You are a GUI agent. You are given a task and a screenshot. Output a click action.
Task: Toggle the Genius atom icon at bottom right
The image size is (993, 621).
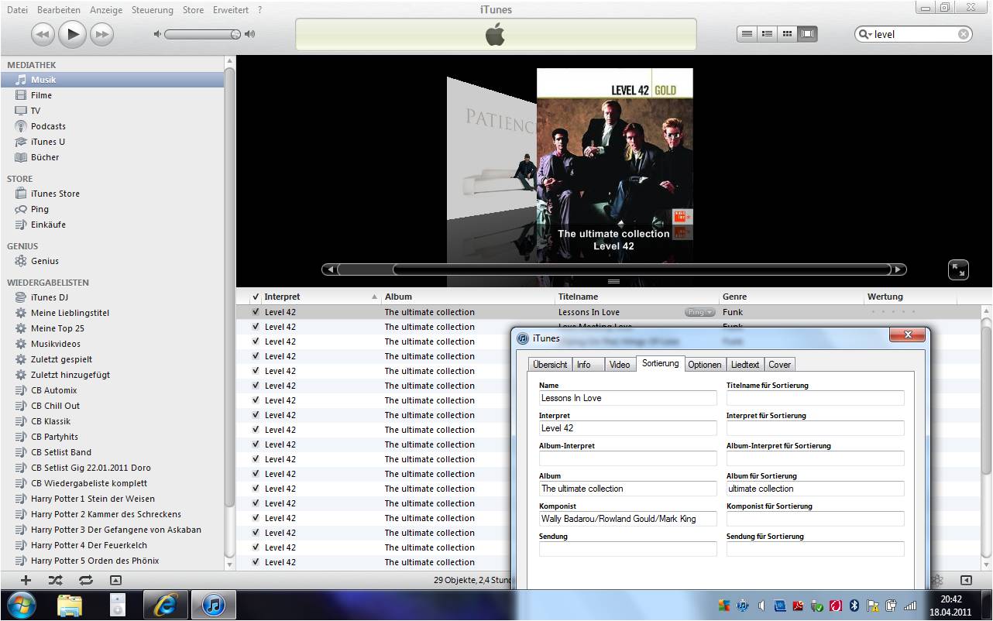tap(936, 580)
